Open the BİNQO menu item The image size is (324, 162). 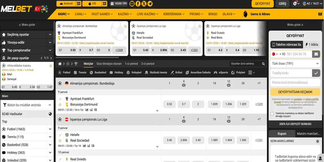point(213,14)
